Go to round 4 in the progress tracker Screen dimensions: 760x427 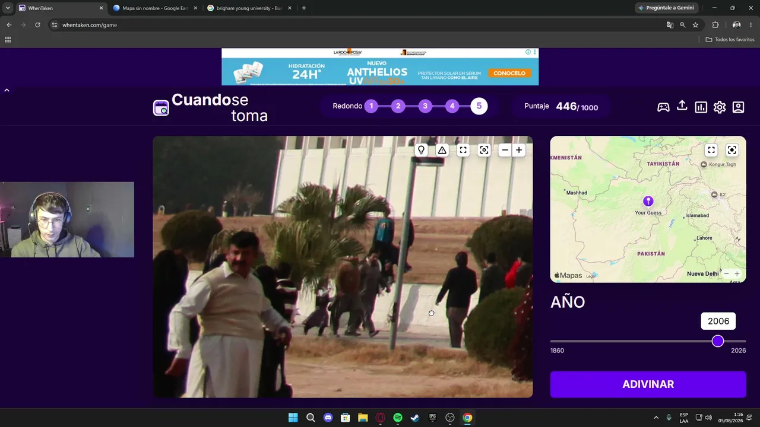[x=452, y=106]
